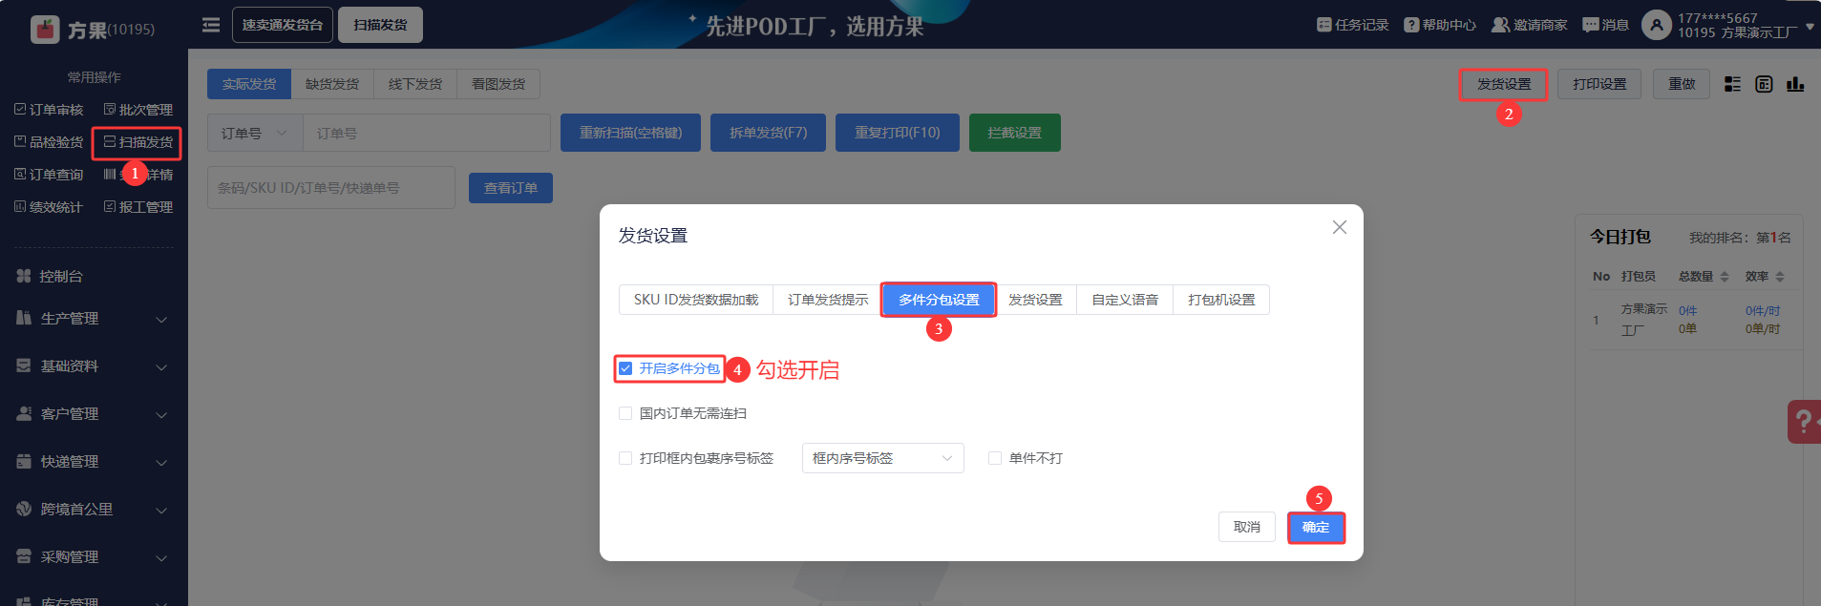The height and width of the screenshot is (606, 1821).
Task: Open 批次管理 shortcut in the sidebar
Action: [138, 110]
